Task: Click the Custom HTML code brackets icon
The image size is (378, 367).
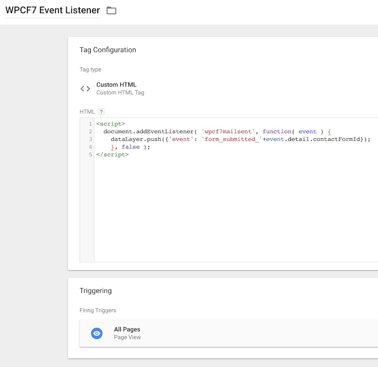Action: pyautogui.click(x=85, y=89)
